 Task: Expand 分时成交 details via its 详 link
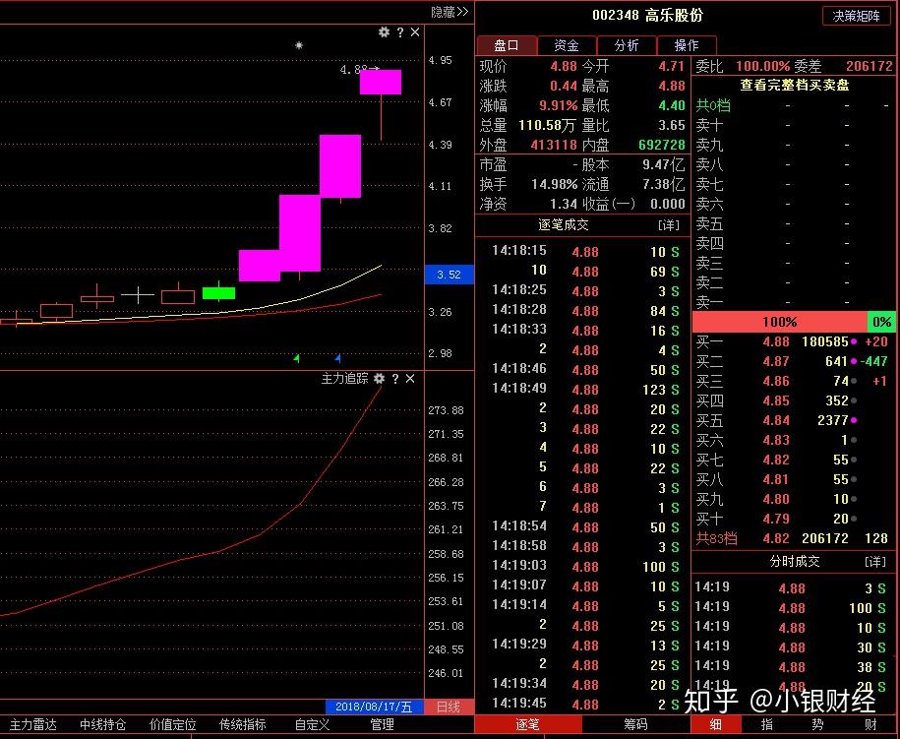tap(876, 561)
